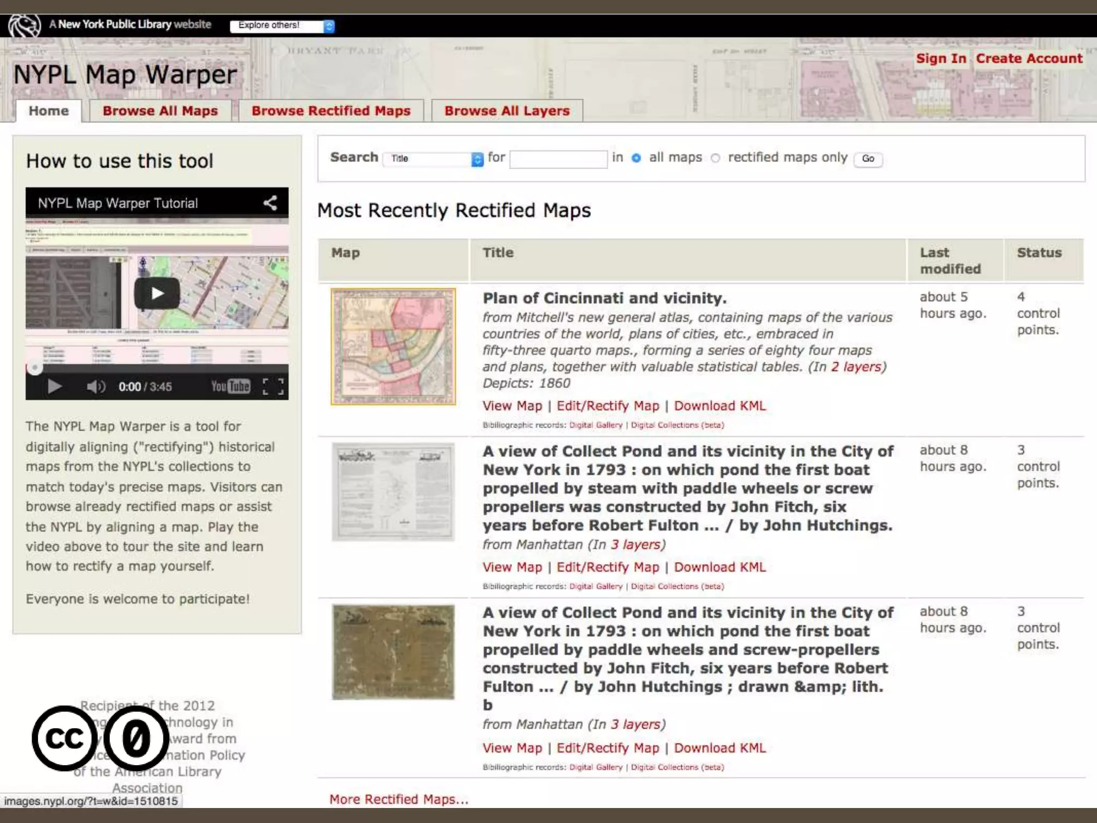Select the 'rectified maps only' radio button

click(716, 158)
